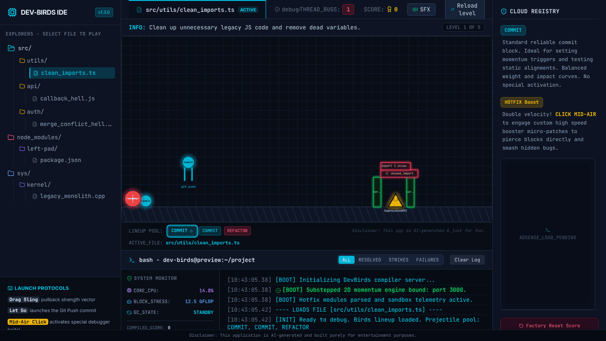Click the STANDBY state value
Screen dimensions: 606x341
pyautogui.click(x=204, y=313)
